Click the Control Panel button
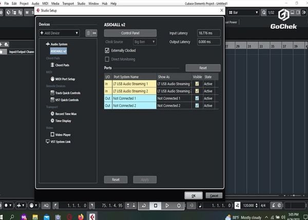The image size is (308, 220). coord(130,33)
